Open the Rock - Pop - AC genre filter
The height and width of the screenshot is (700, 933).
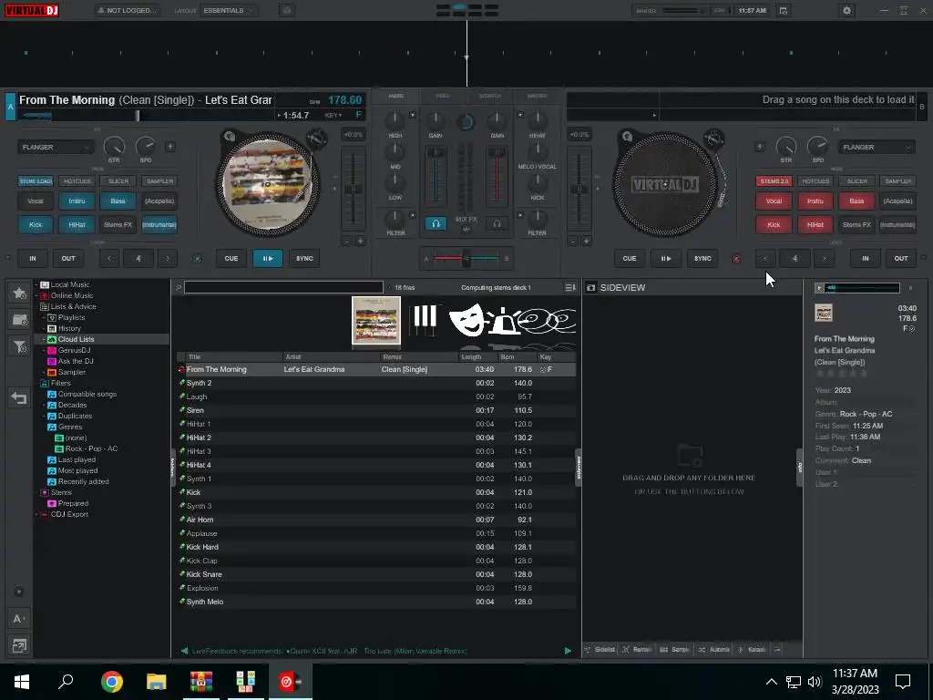coord(92,448)
